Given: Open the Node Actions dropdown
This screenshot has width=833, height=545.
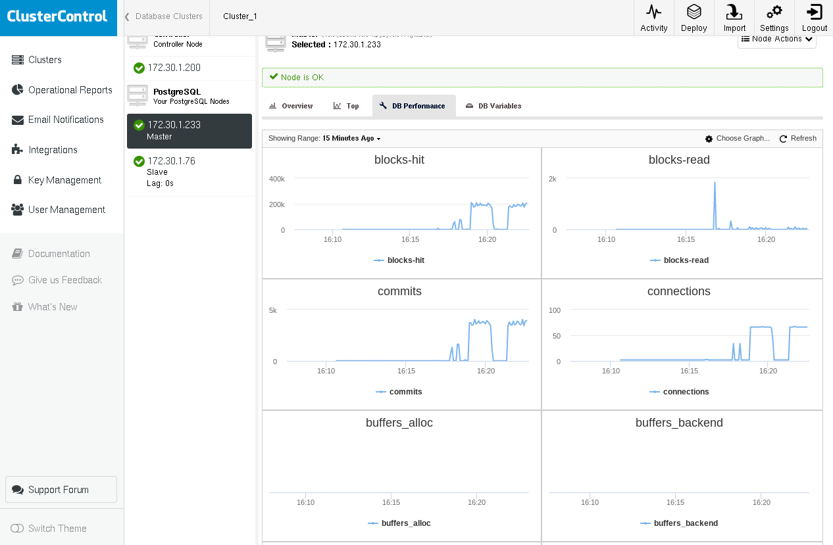Looking at the screenshot, I should tap(776, 40).
